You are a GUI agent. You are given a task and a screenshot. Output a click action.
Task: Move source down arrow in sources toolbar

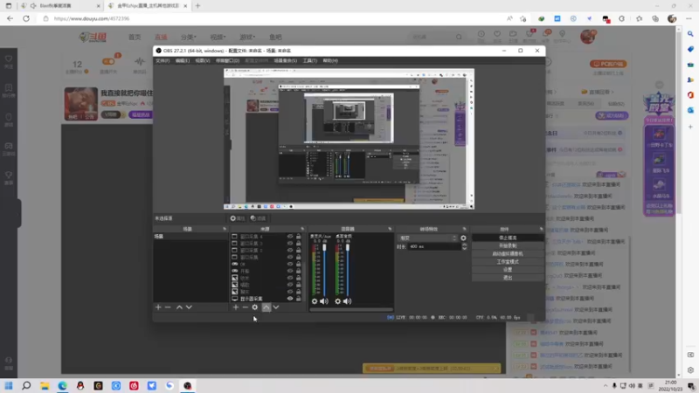[x=276, y=307]
